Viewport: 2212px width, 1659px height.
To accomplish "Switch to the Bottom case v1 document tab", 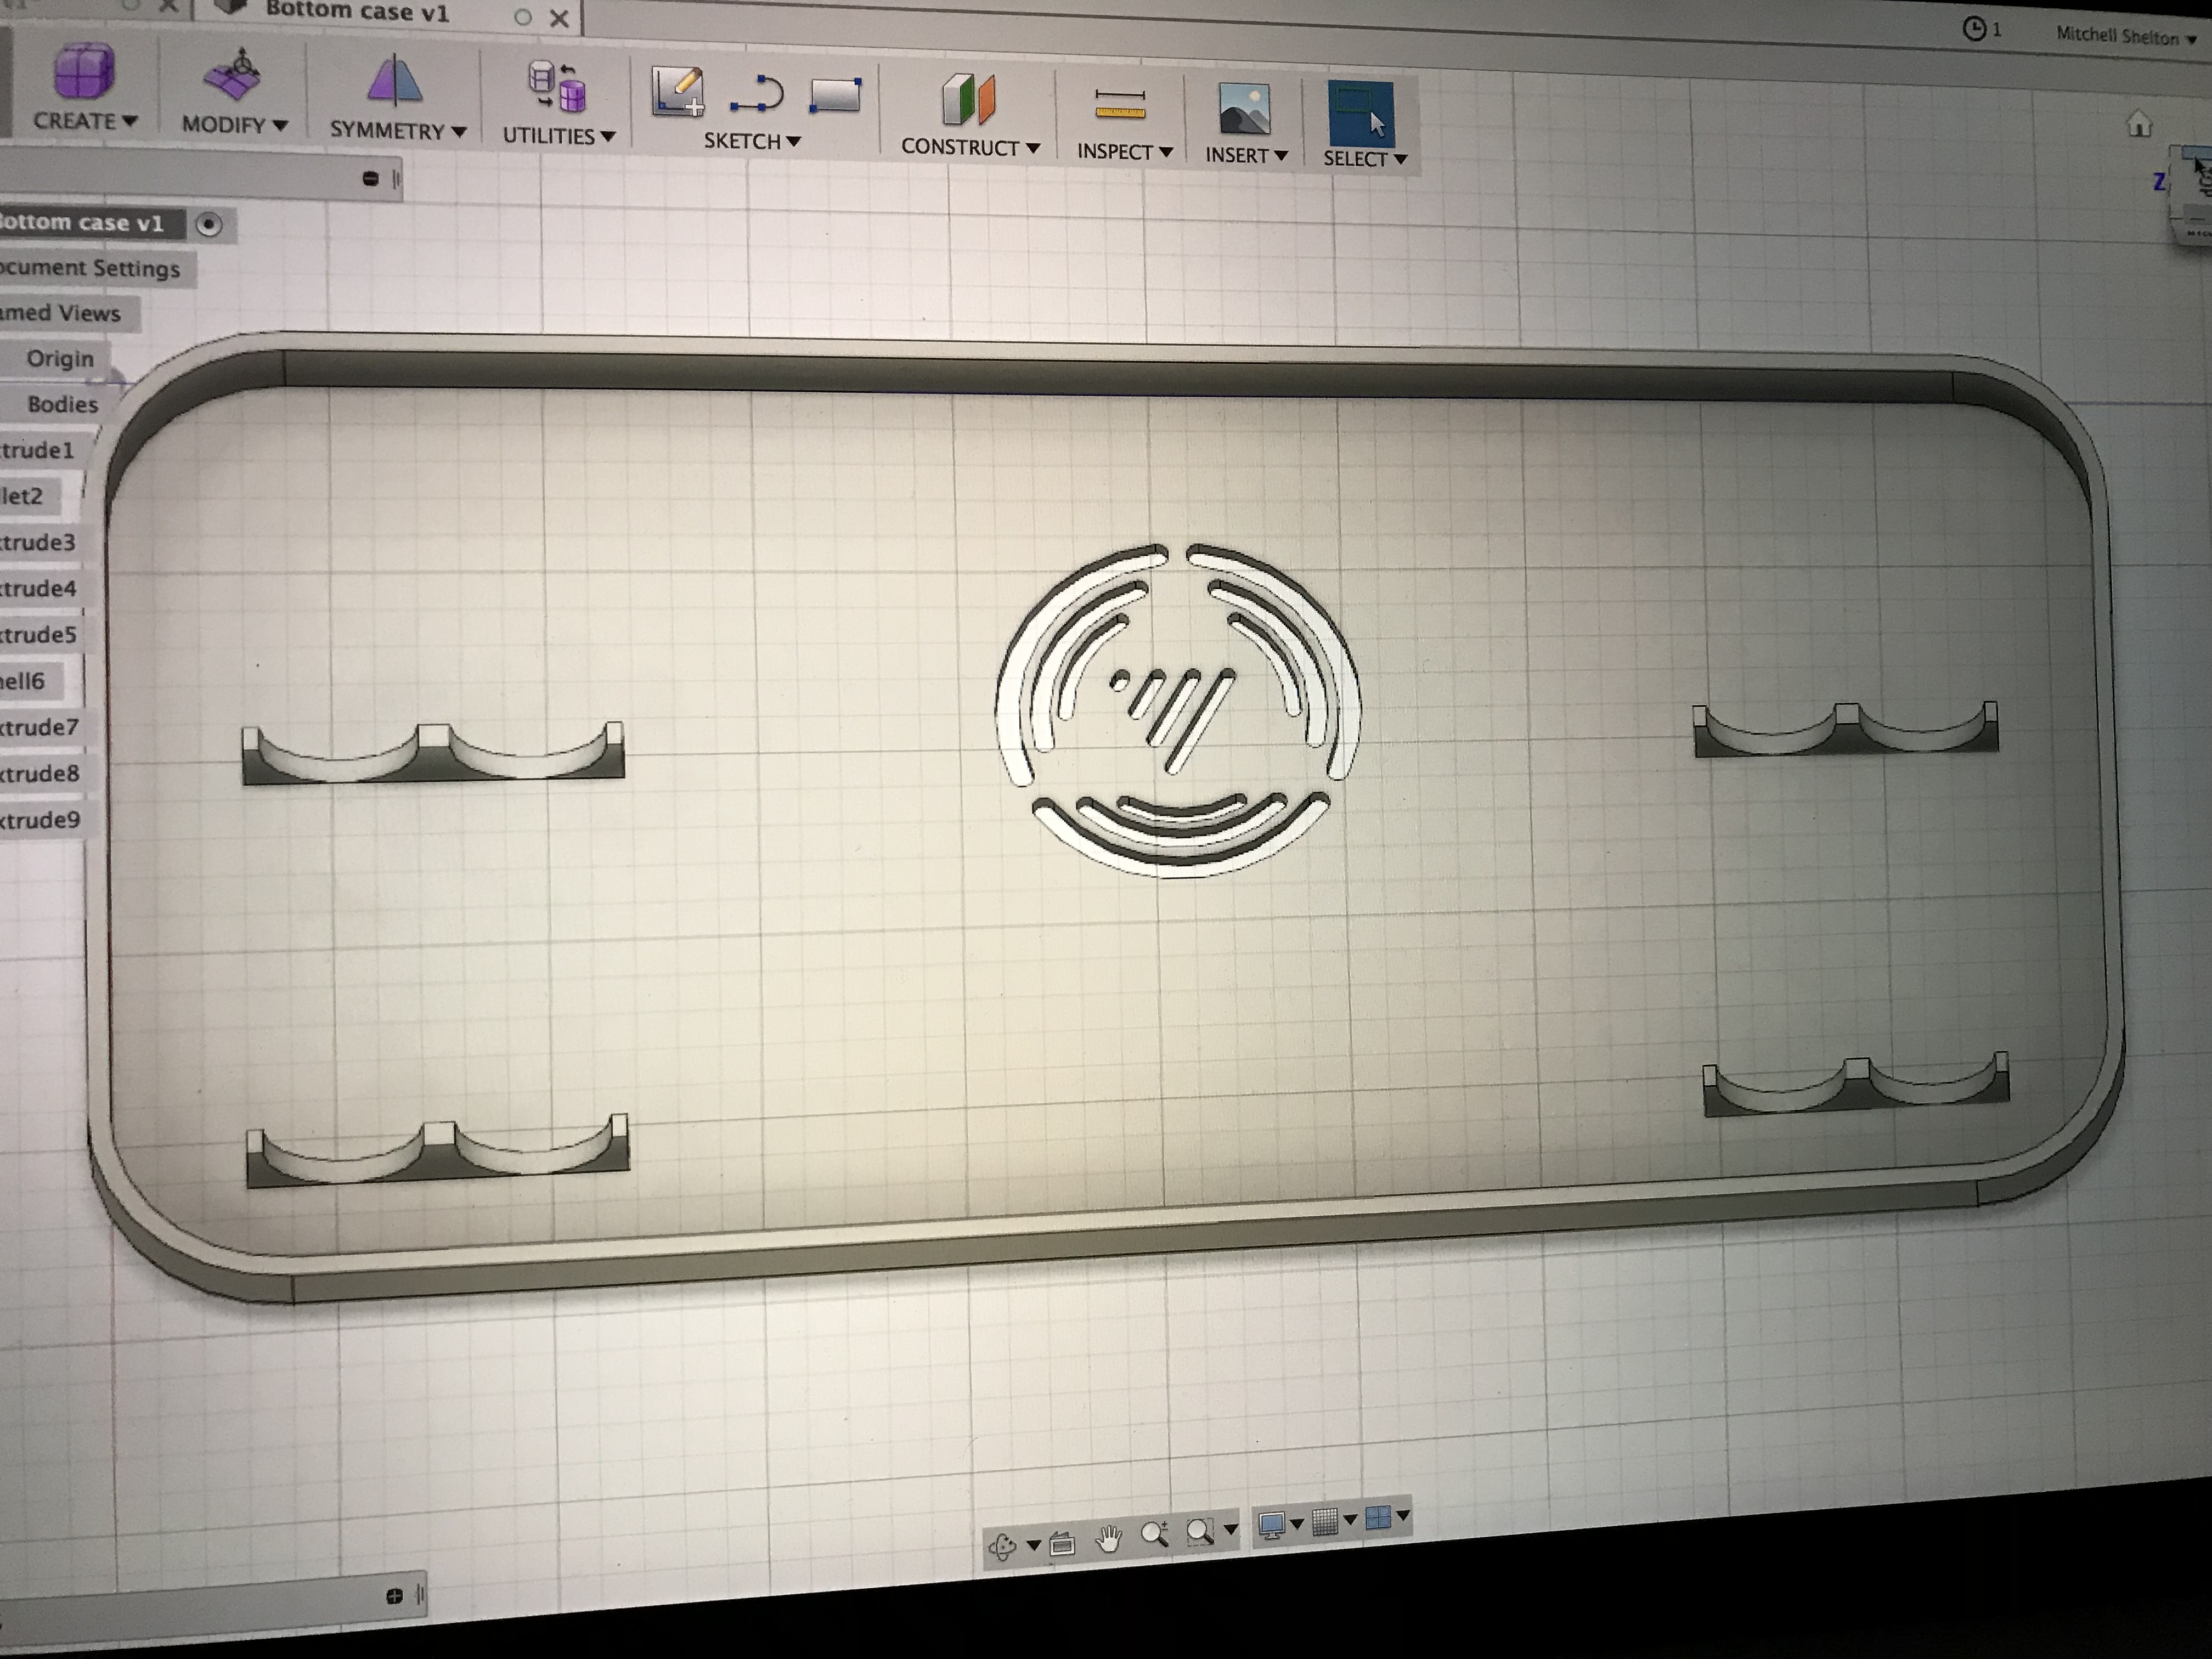I will click(357, 12).
